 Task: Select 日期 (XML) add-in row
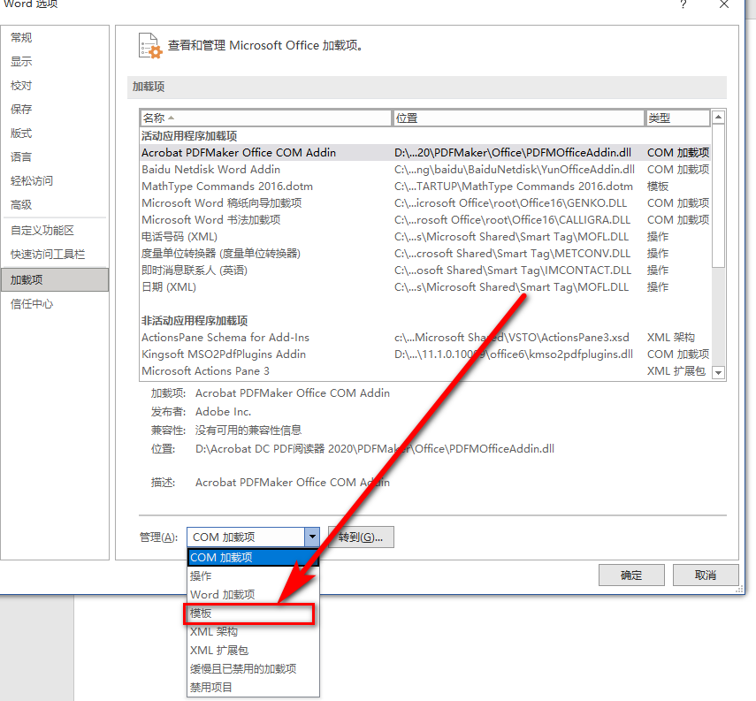[425, 287]
